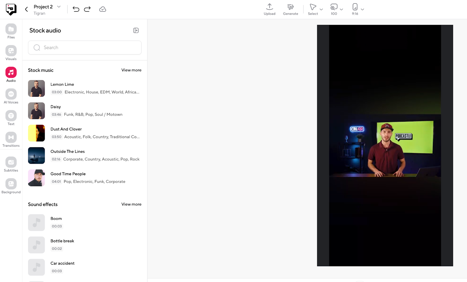Click the Dust And Clover thumbnail
This screenshot has width=467, height=282.
pos(36,133)
